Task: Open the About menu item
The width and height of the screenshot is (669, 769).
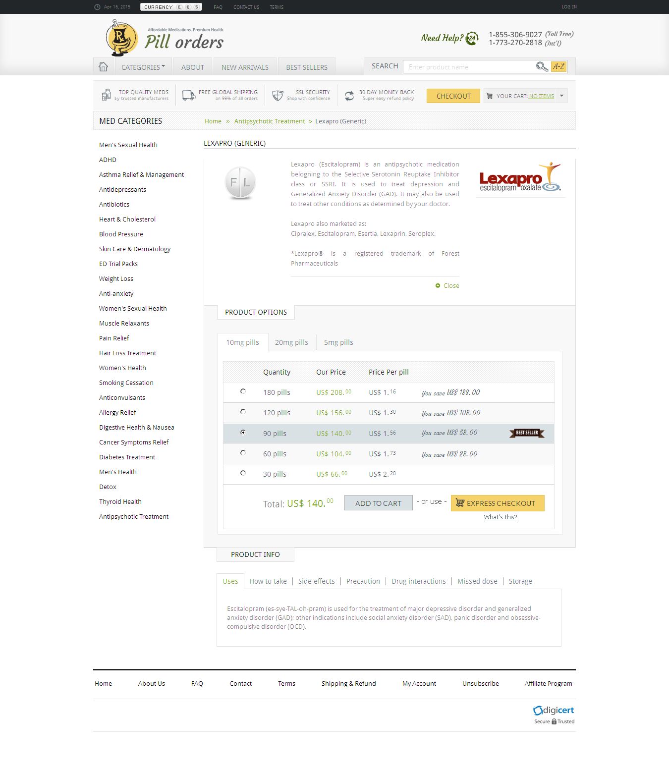Action: [x=193, y=67]
